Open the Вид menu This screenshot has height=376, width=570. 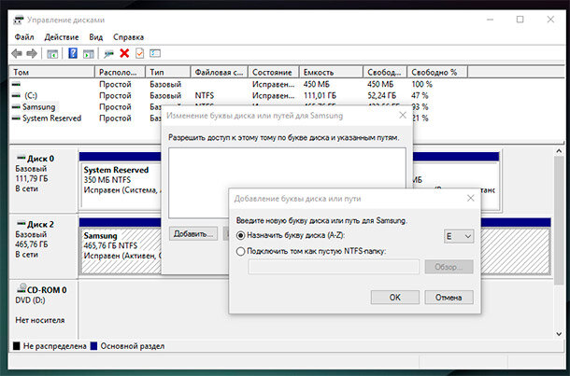pos(96,37)
